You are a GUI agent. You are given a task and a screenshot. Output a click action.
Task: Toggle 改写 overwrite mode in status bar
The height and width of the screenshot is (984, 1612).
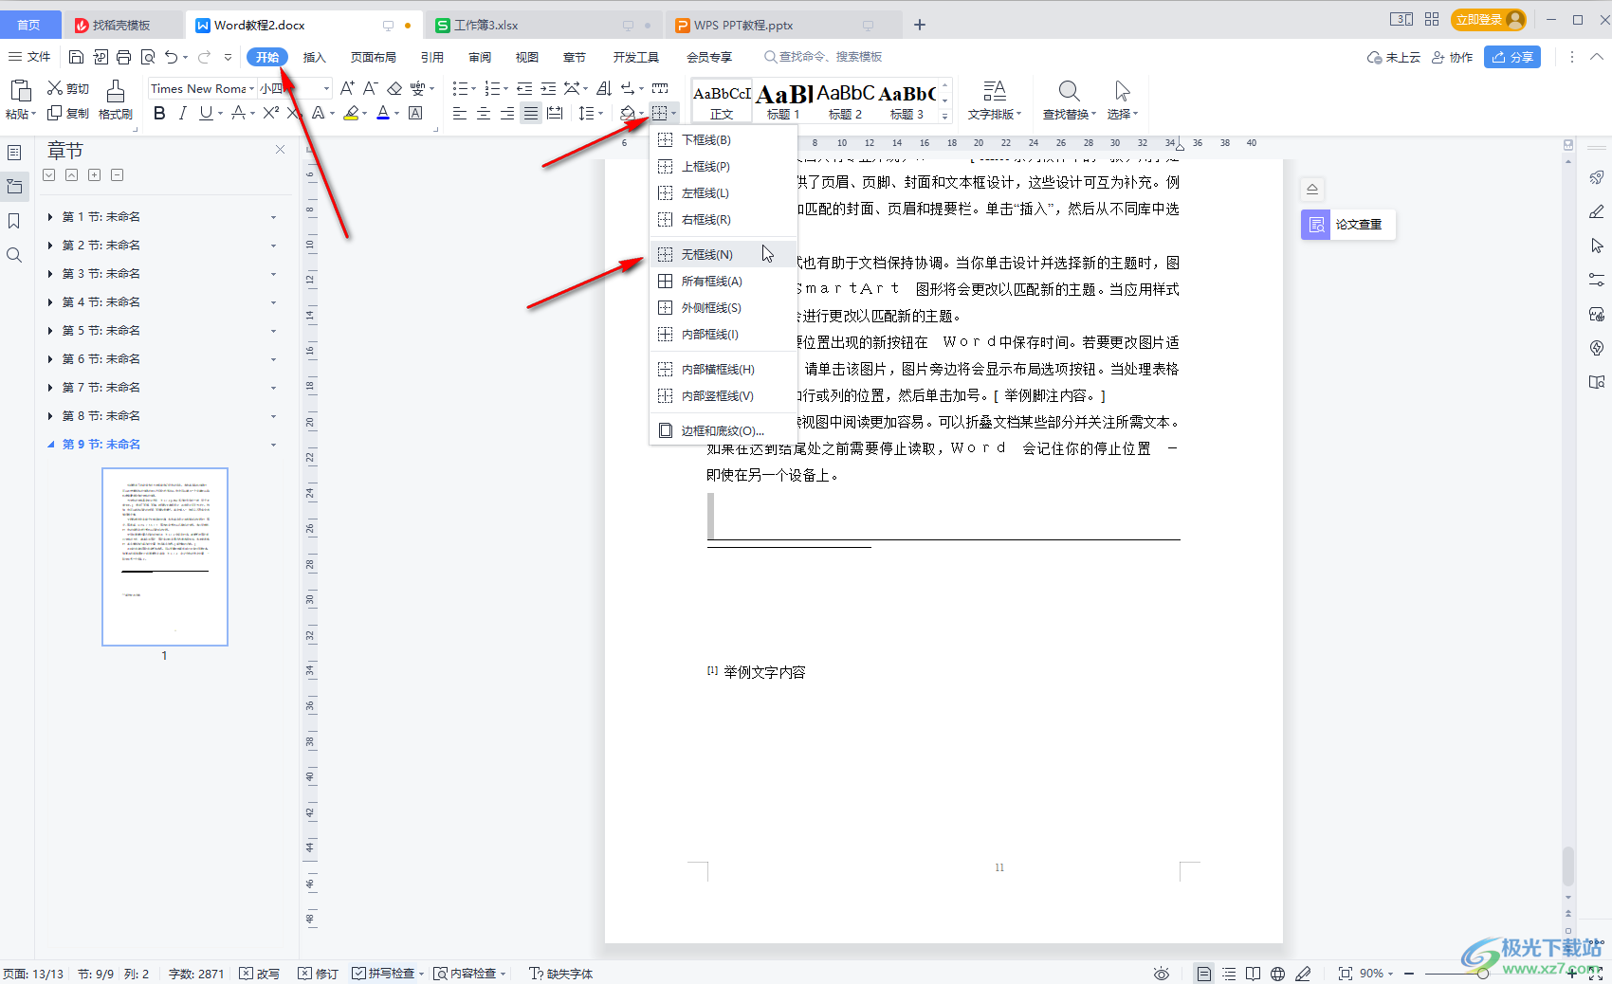[x=259, y=974]
